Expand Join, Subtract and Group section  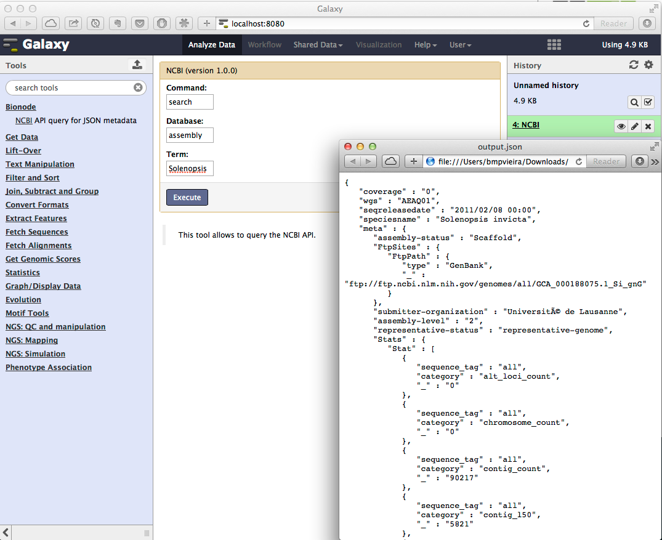click(x=52, y=191)
